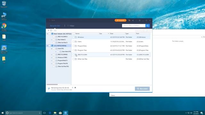
Task: Expand the New folder(1) tree node
Action: (x=52, y=40)
